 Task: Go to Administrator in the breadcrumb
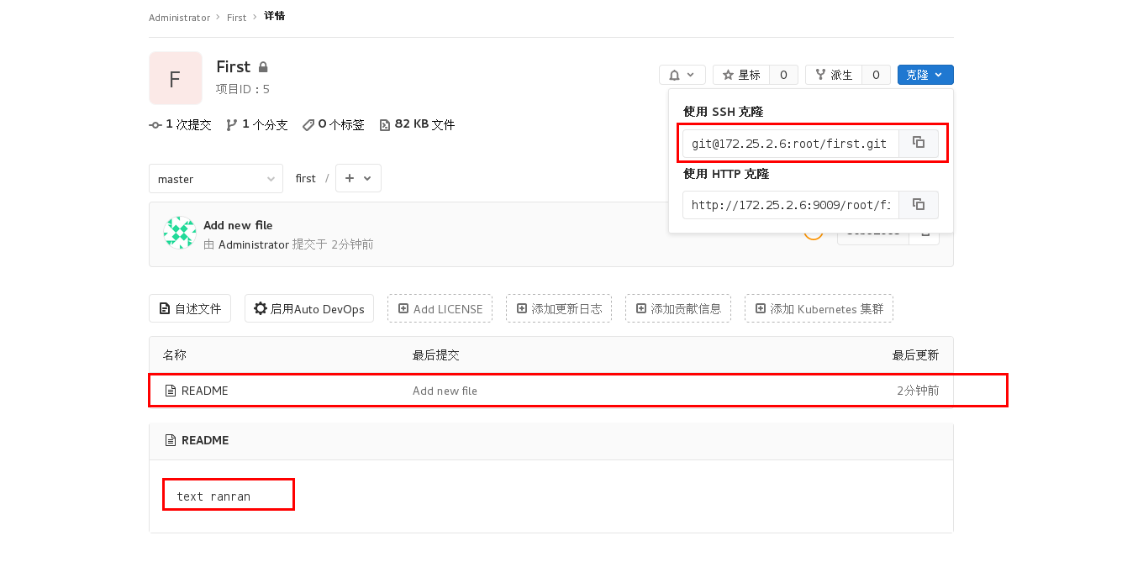pos(179,18)
